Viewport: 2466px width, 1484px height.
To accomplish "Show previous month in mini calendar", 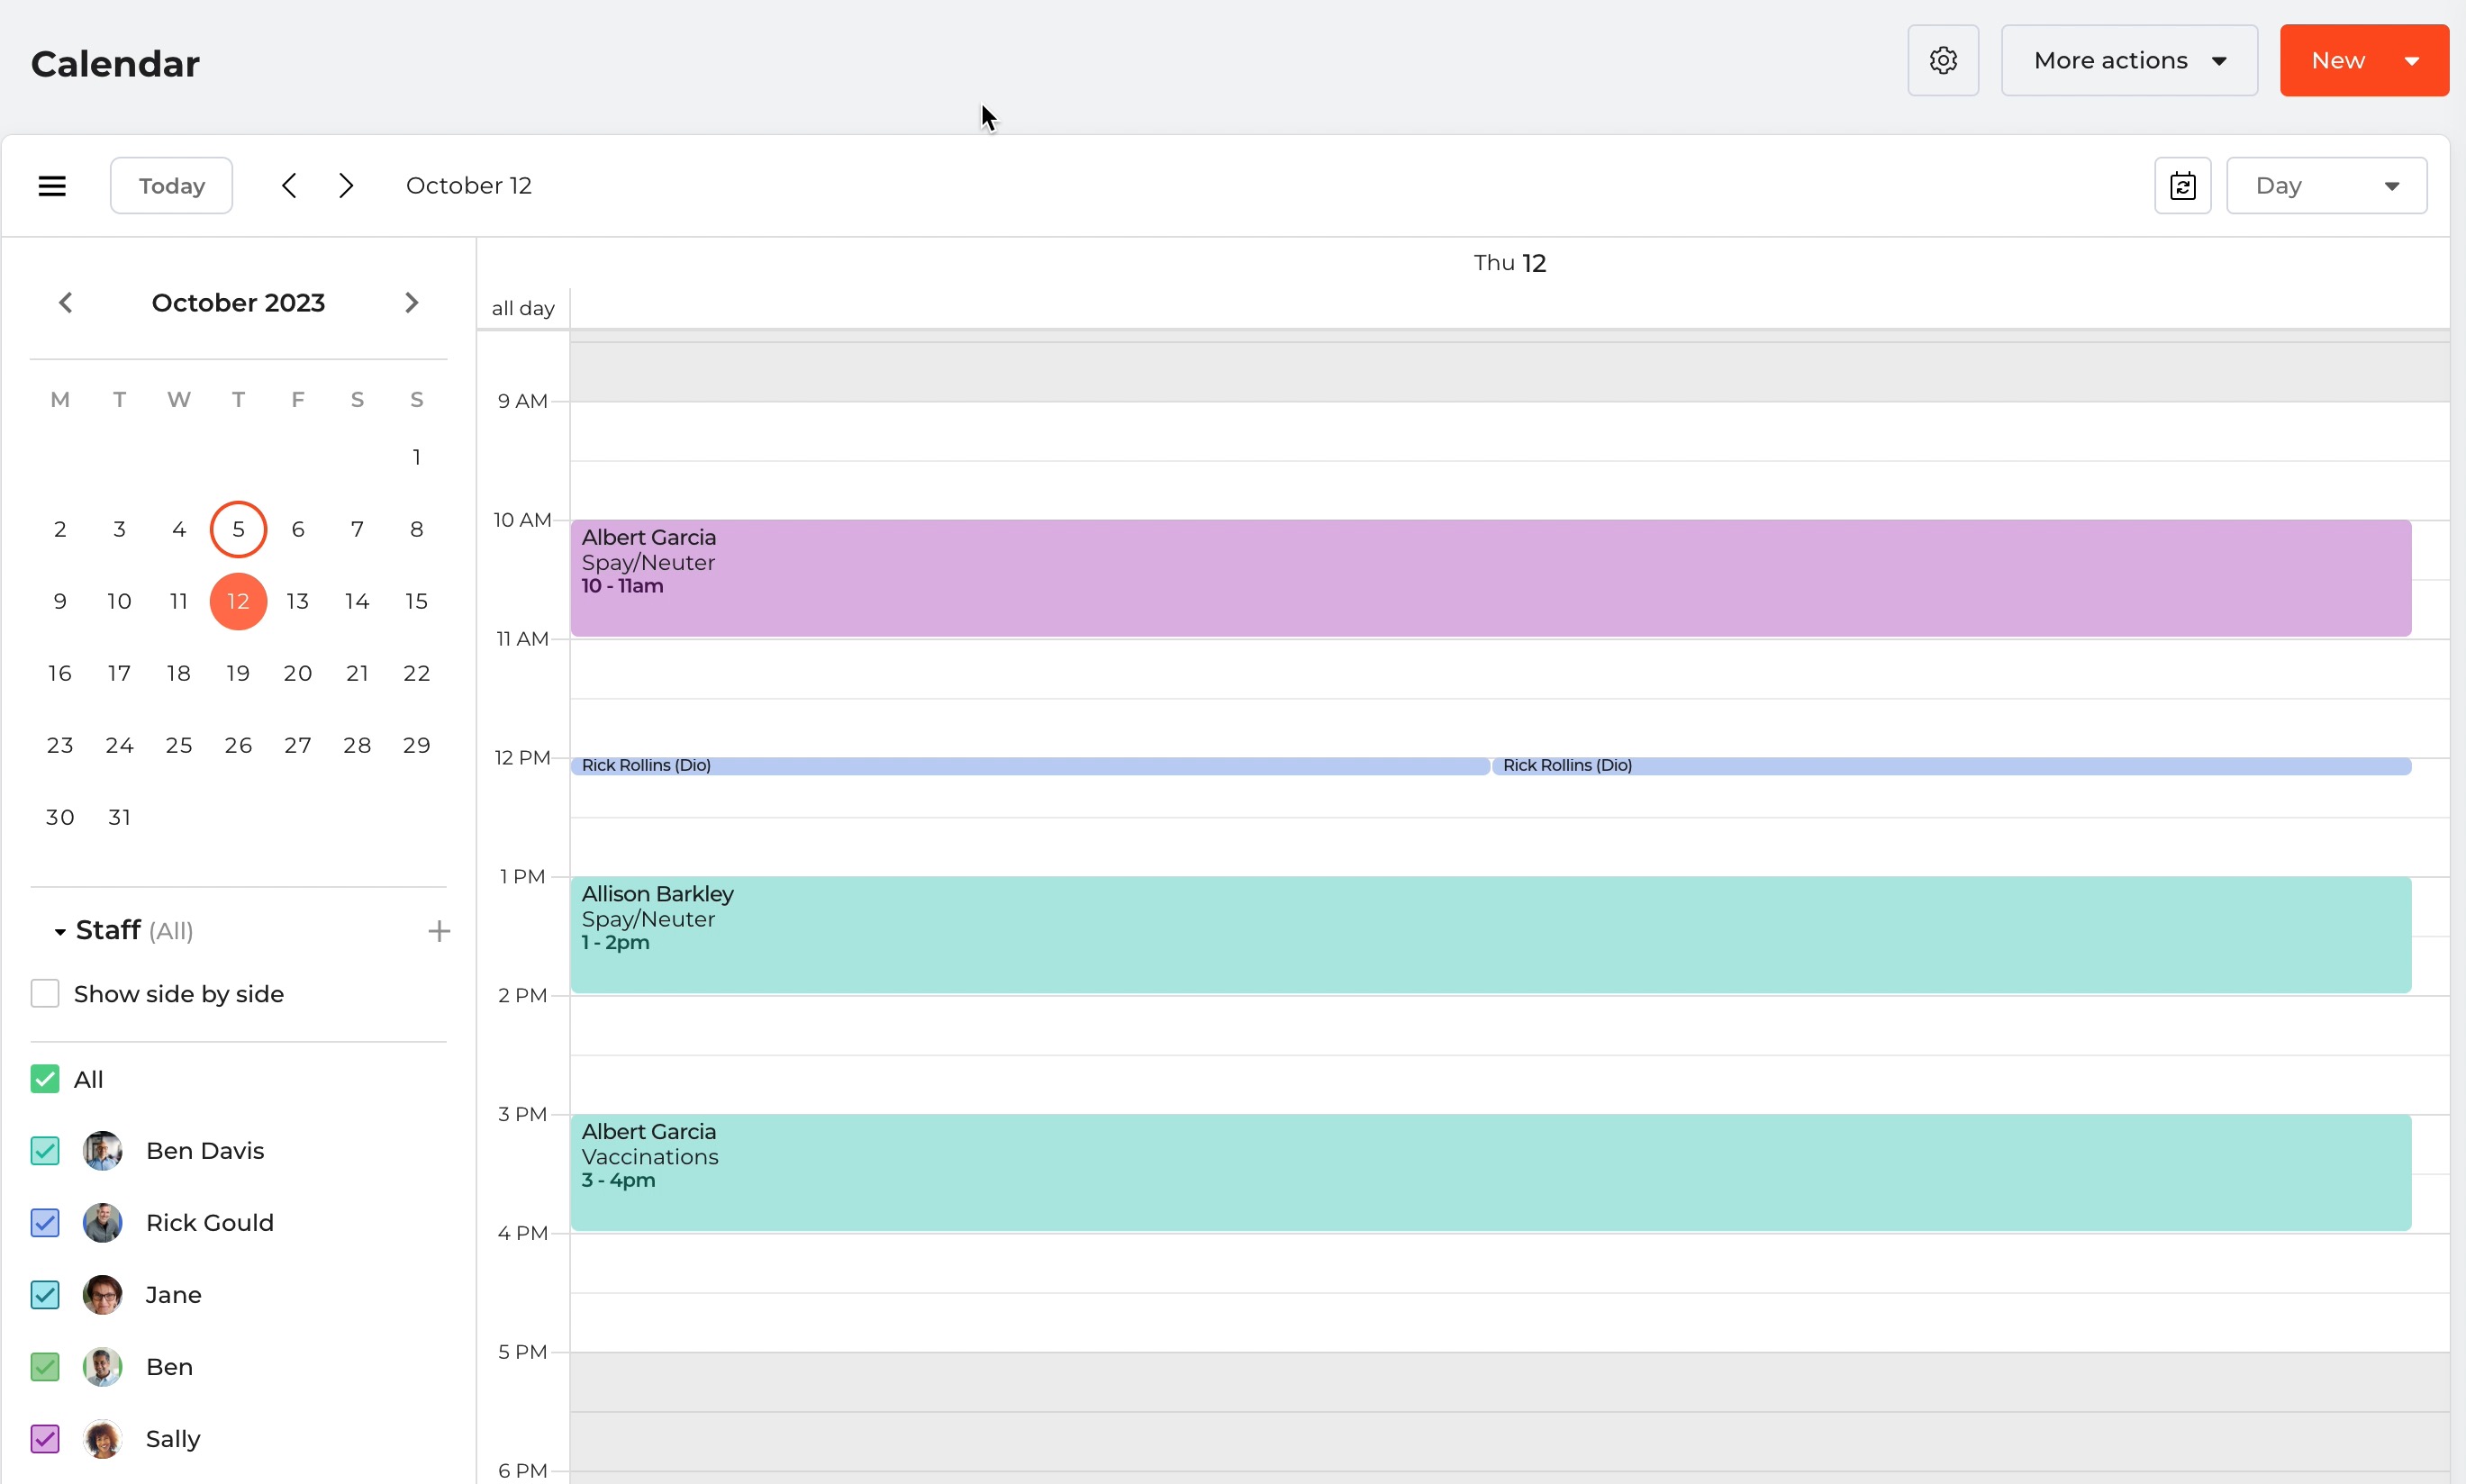I will (66, 303).
